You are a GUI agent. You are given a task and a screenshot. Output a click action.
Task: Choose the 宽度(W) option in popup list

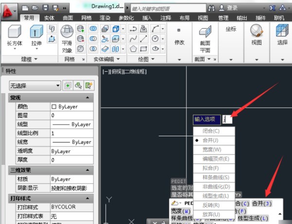tap(211, 149)
